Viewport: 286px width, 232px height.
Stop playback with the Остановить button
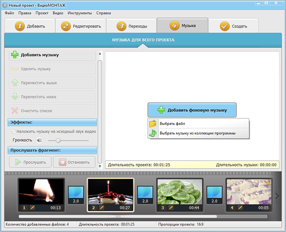coord(74,162)
